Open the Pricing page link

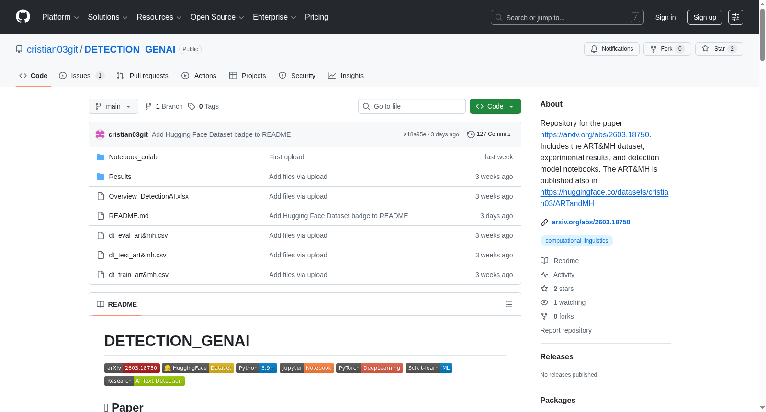316,17
